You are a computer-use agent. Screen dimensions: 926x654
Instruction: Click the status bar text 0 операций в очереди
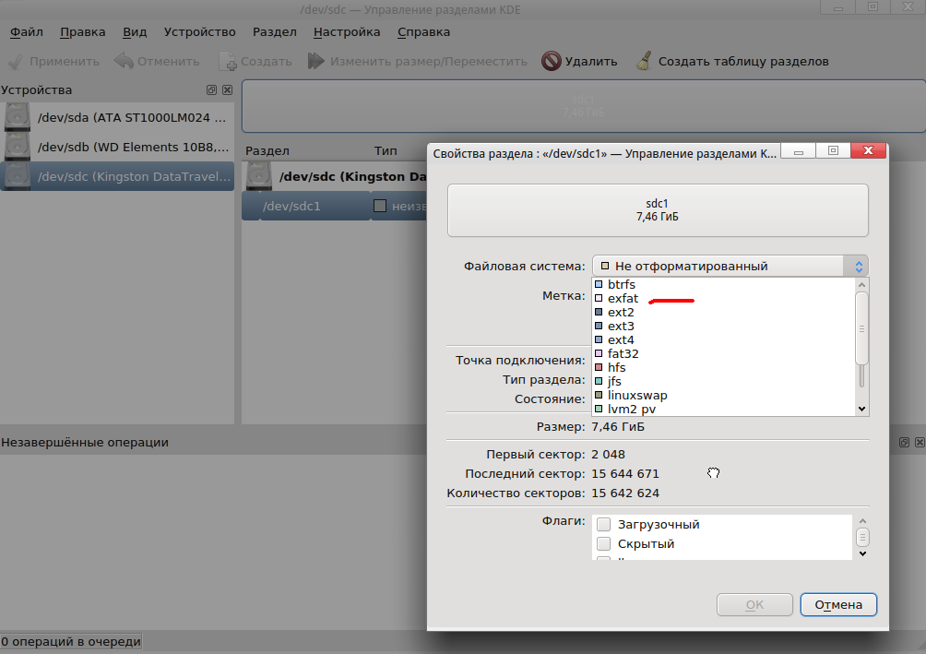pos(71,641)
